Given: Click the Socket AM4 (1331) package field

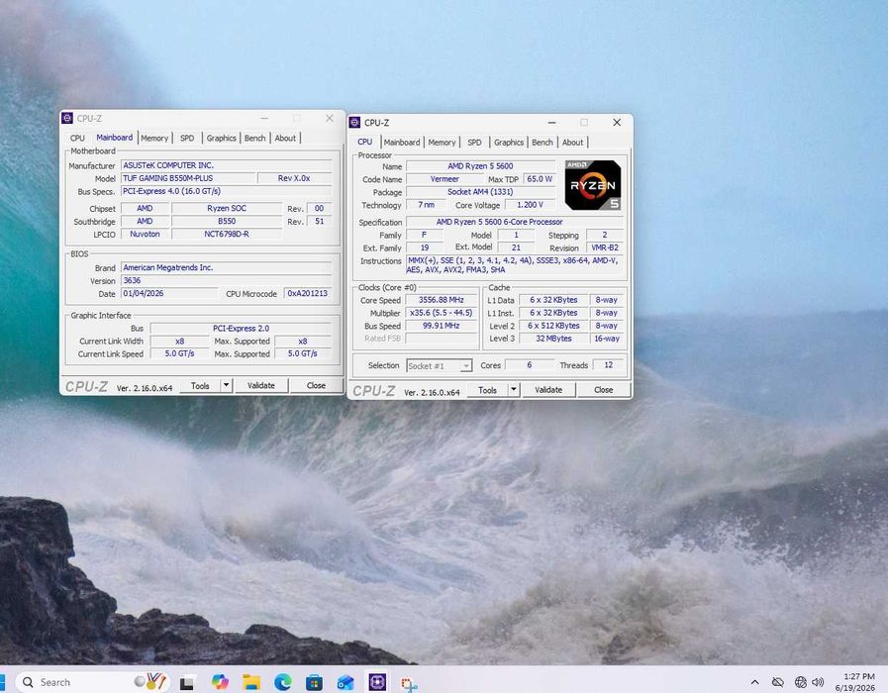Looking at the screenshot, I should [x=480, y=192].
